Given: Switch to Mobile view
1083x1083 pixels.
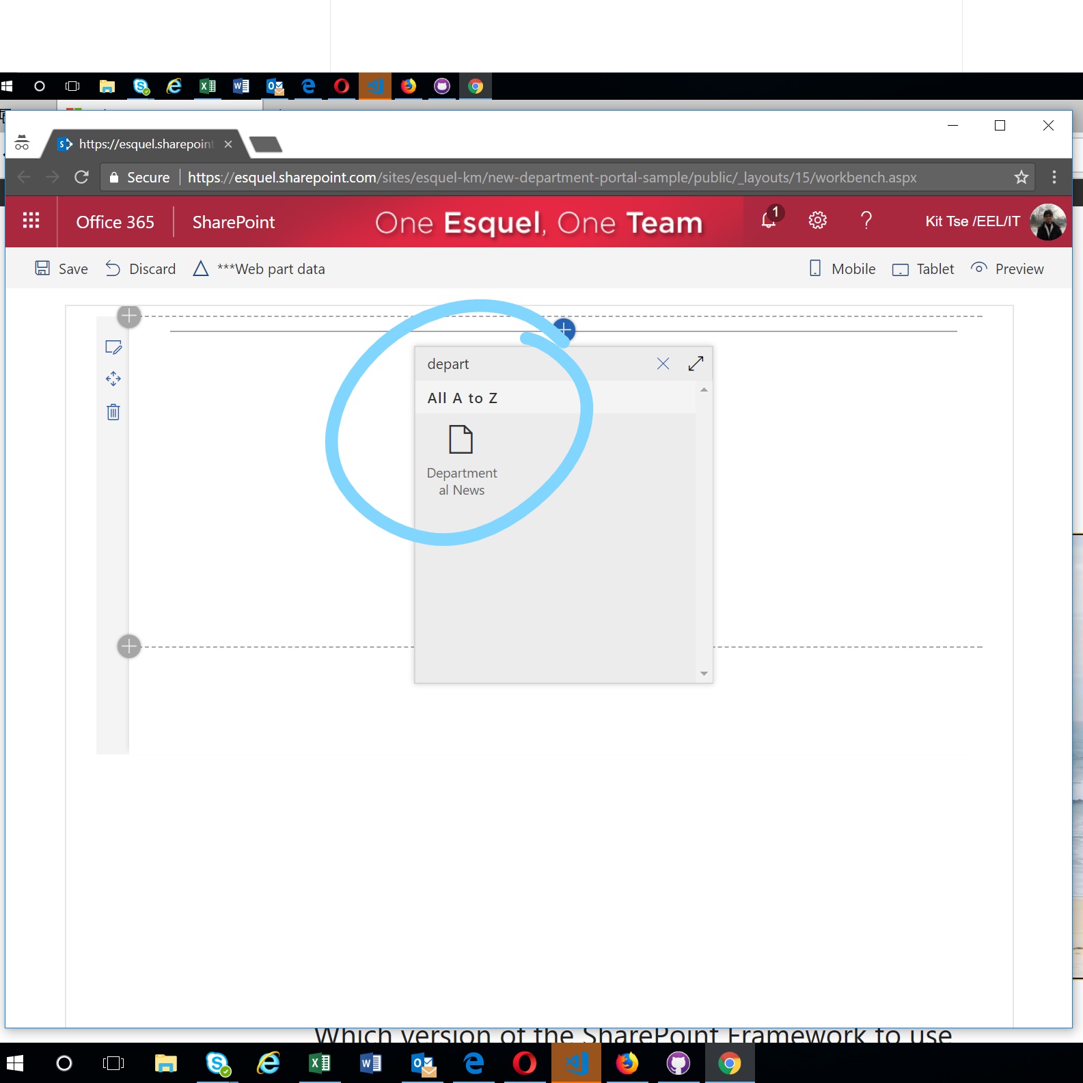Looking at the screenshot, I should pyautogui.click(x=842, y=269).
